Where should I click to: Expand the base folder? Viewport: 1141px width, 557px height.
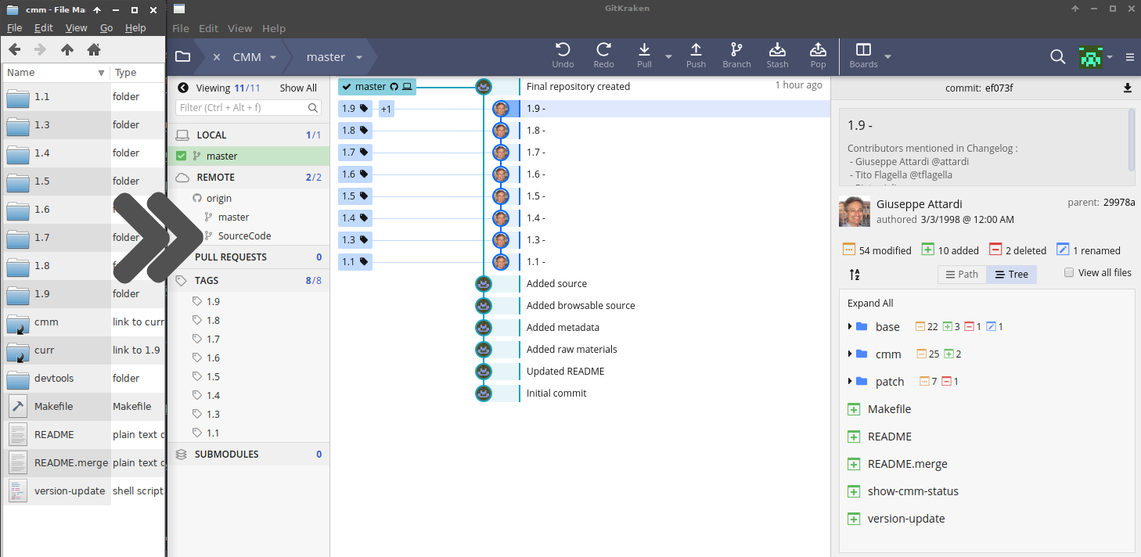click(850, 326)
